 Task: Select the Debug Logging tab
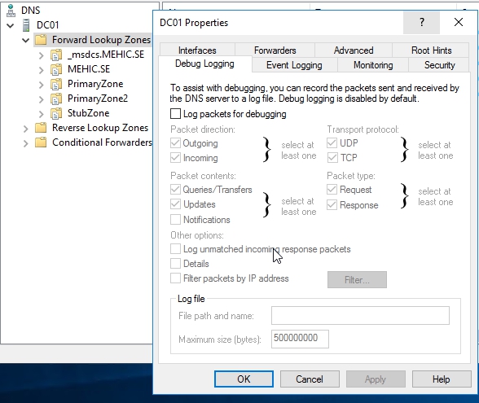pyautogui.click(x=204, y=64)
